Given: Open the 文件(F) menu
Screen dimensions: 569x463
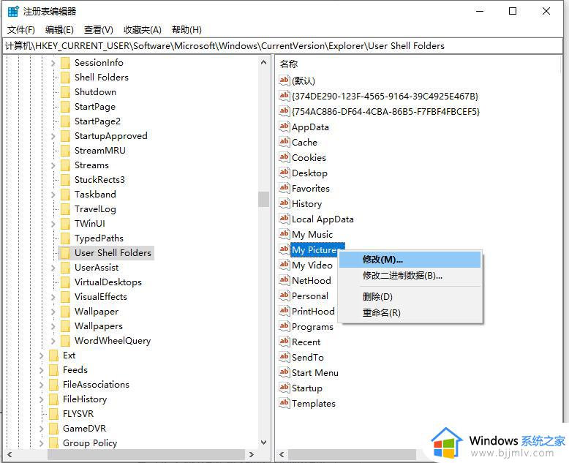Looking at the screenshot, I should tap(21, 30).
